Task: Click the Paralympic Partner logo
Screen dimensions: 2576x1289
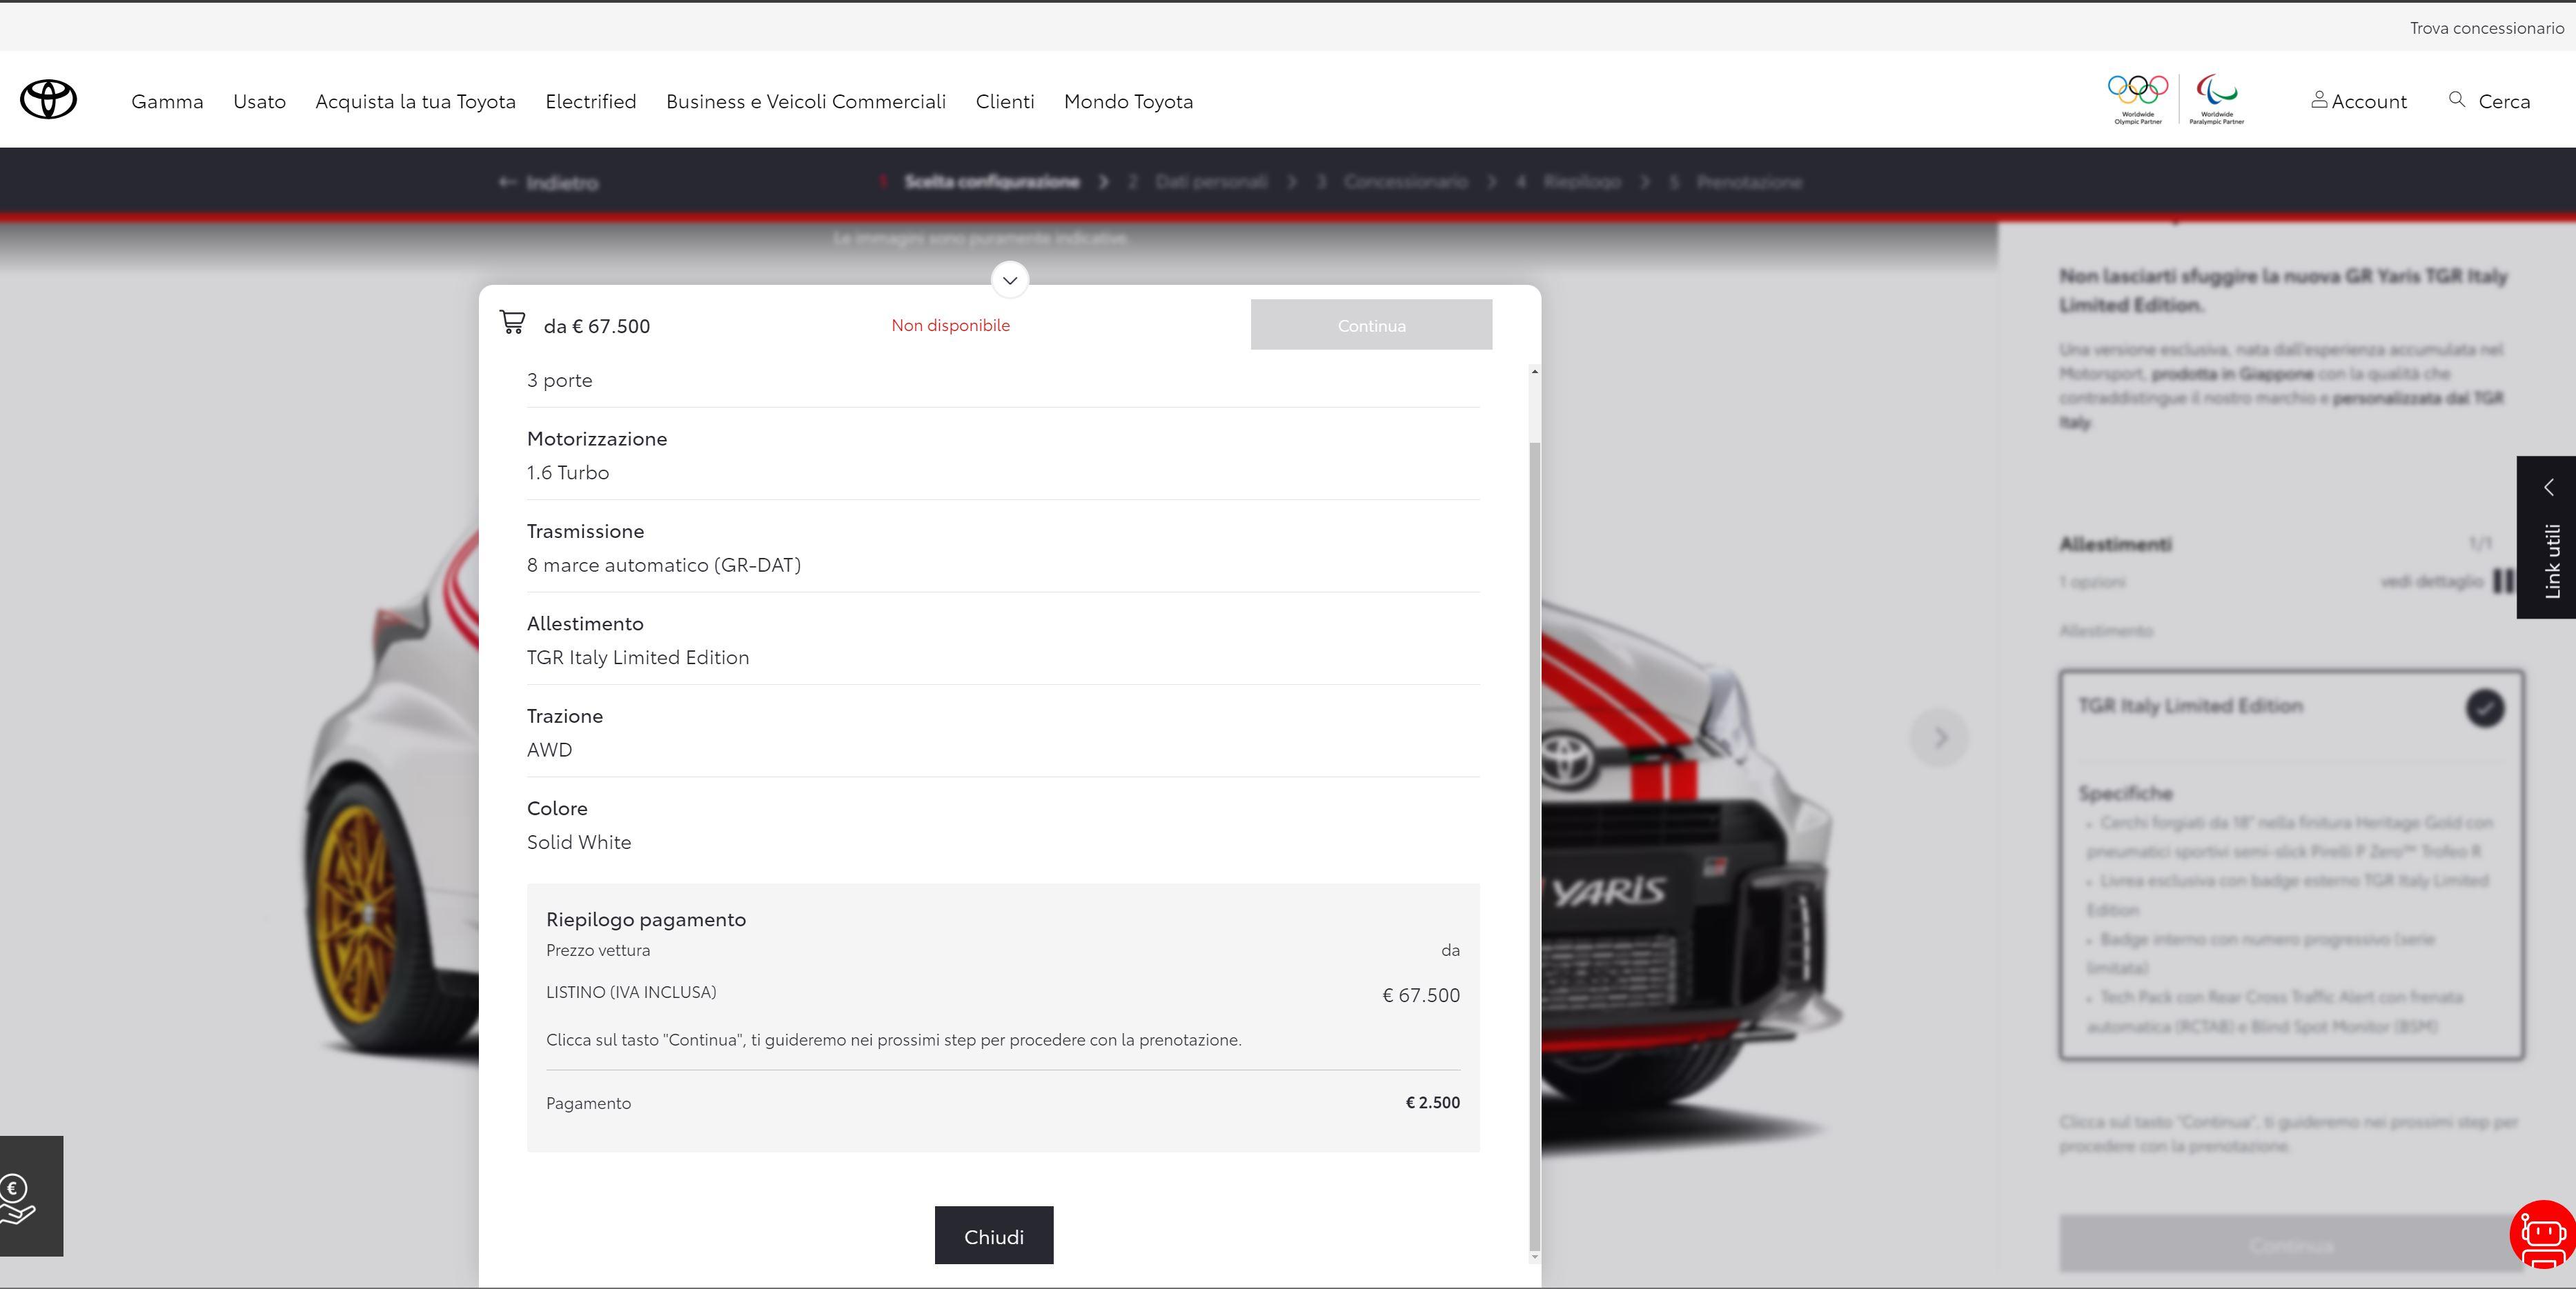Action: click(x=2217, y=99)
